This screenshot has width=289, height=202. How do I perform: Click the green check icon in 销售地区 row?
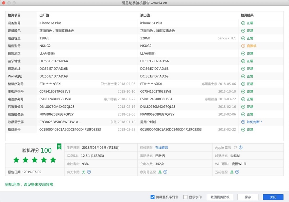(243, 54)
